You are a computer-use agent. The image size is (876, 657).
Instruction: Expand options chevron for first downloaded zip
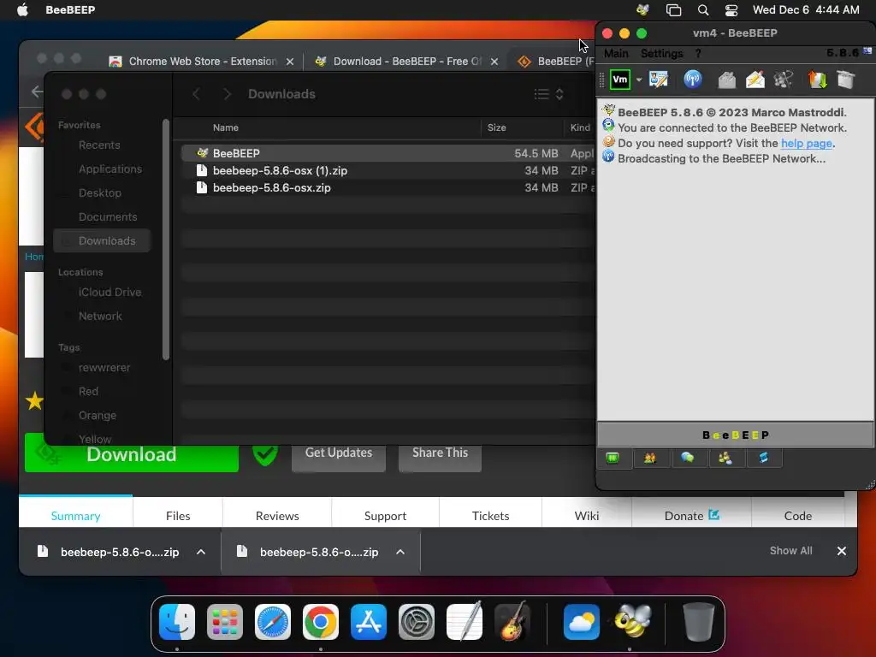pyautogui.click(x=201, y=552)
